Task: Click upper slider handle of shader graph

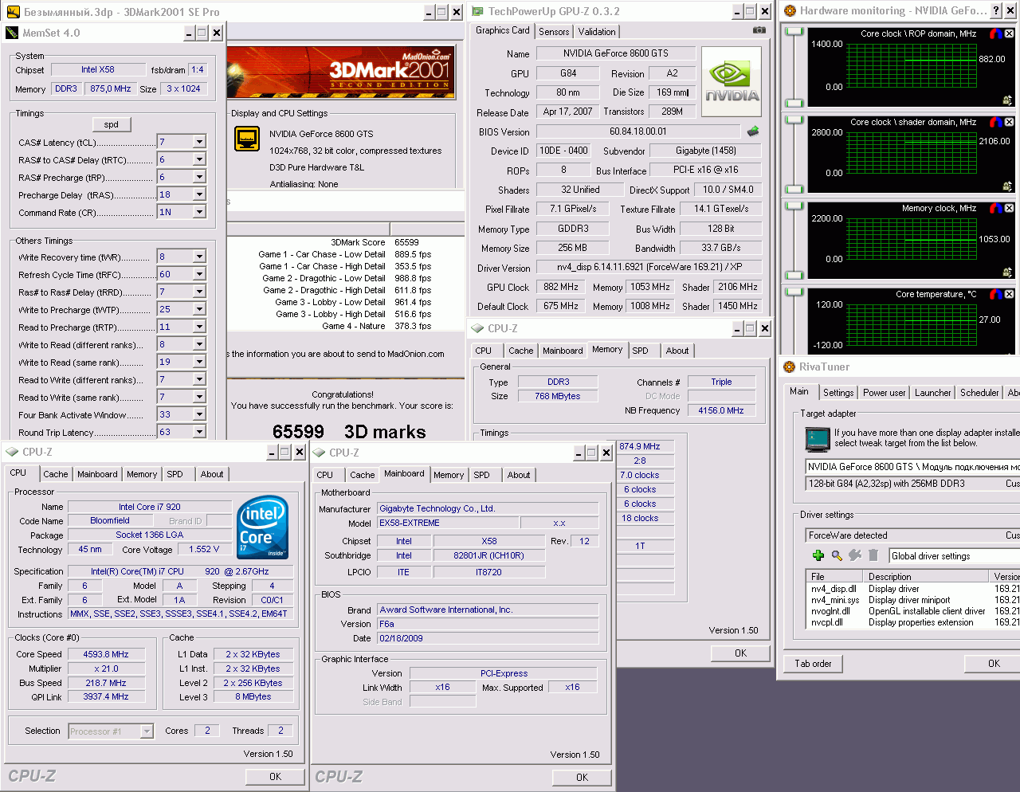Action: coord(794,121)
